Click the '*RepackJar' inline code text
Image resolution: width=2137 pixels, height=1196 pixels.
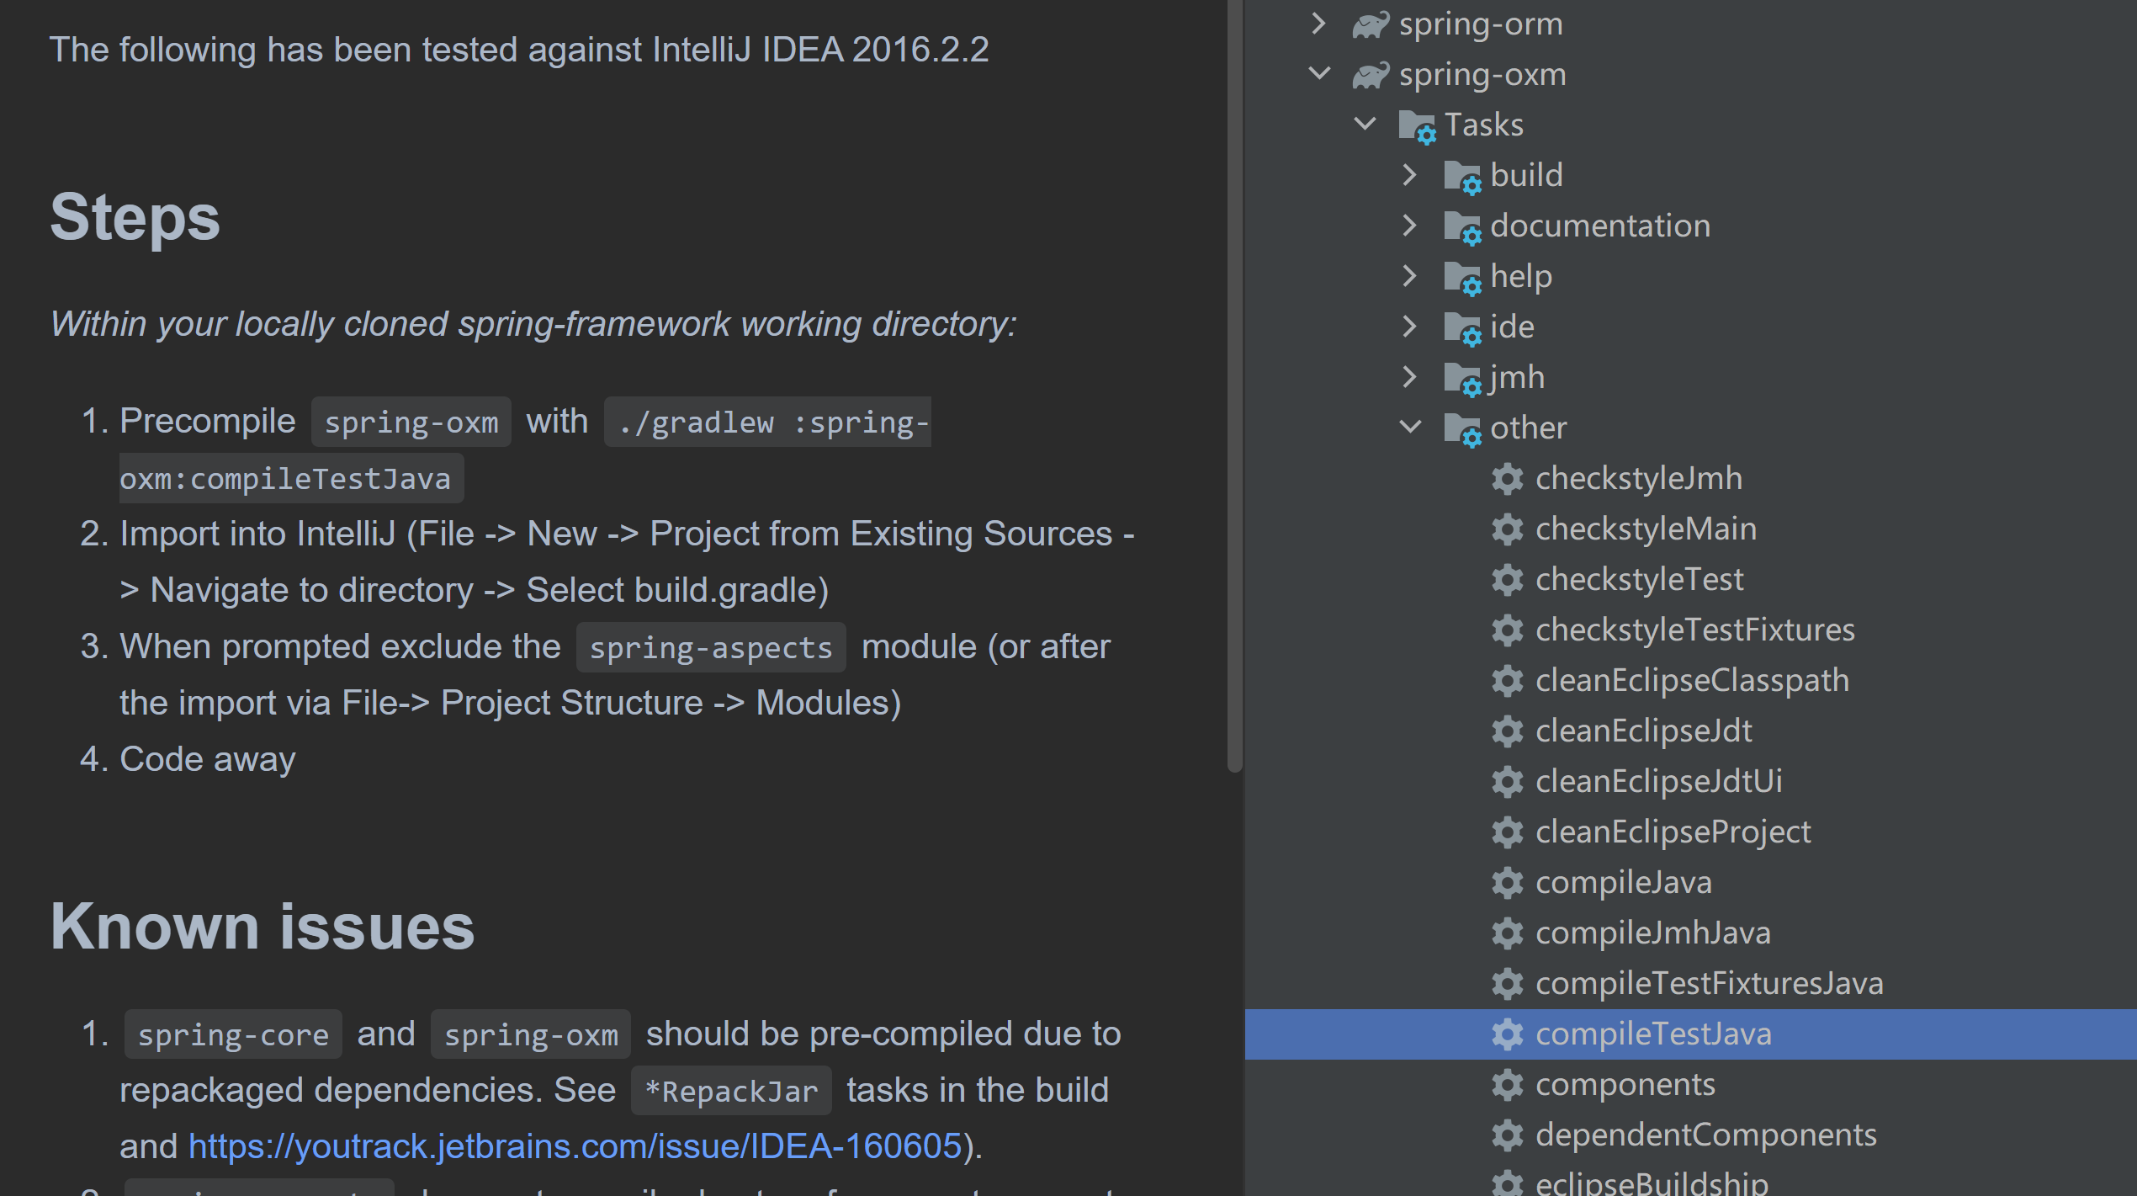(x=731, y=1092)
